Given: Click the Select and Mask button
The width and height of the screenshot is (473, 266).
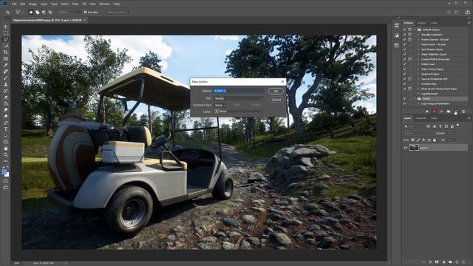Looking at the screenshot, I should (117, 13).
